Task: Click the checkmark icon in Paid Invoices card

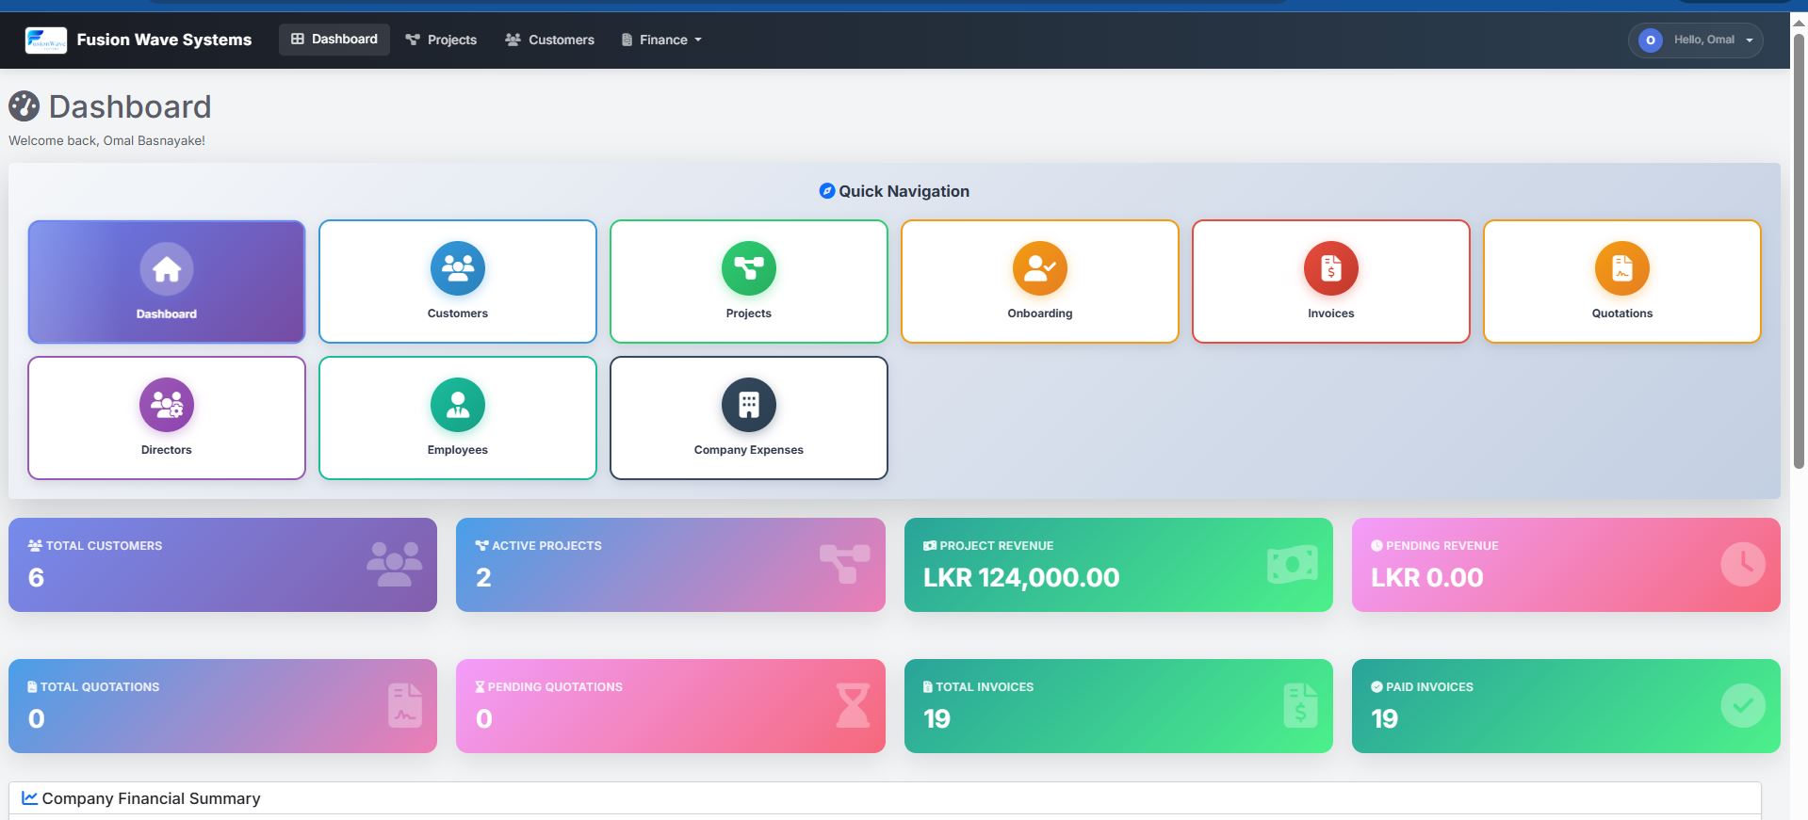Action: coord(1743,705)
